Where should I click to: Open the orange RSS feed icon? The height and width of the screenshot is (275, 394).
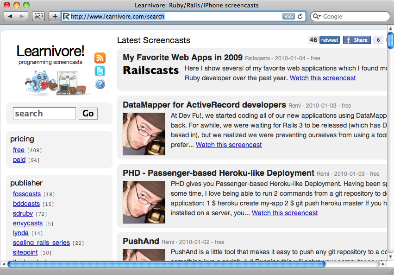(100, 58)
